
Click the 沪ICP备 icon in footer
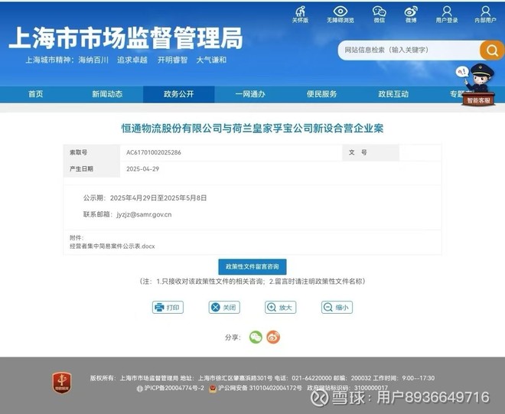tap(139, 389)
